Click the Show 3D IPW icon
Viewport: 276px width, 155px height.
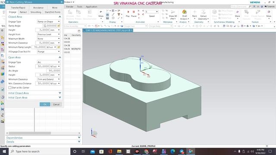coord(172,12)
